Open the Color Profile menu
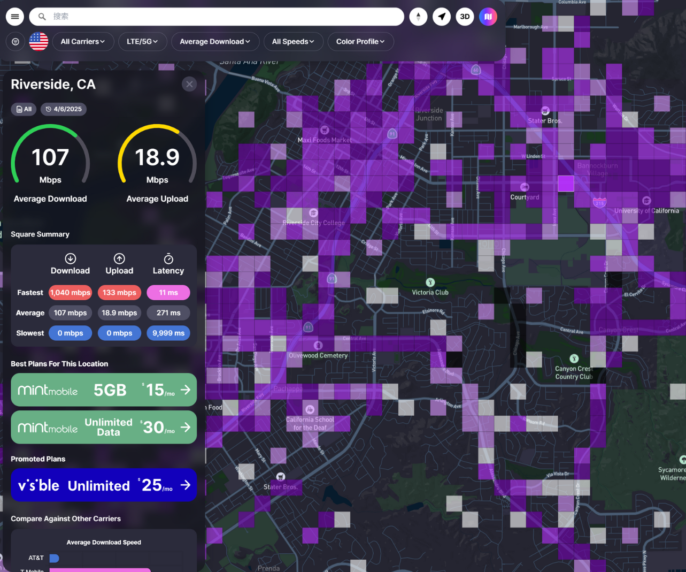This screenshot has height=572, width=686. (360, 42)
